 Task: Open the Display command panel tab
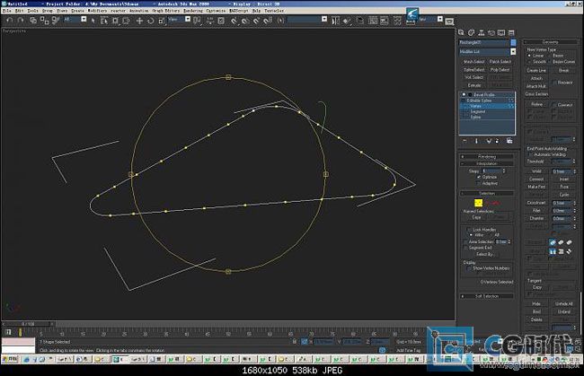[501, 32]
